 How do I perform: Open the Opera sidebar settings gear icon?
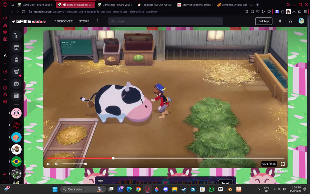(5, 101)
